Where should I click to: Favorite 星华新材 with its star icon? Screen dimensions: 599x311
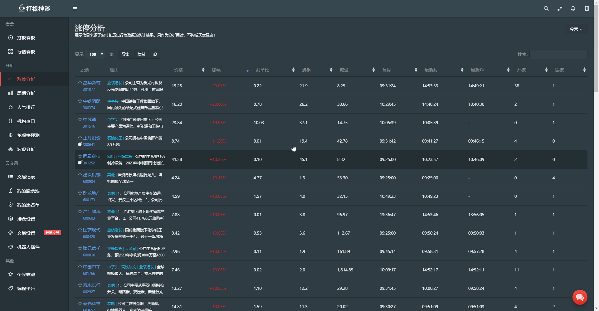80,83
